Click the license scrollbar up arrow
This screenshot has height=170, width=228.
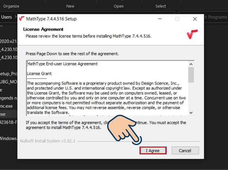click(191, 64)
